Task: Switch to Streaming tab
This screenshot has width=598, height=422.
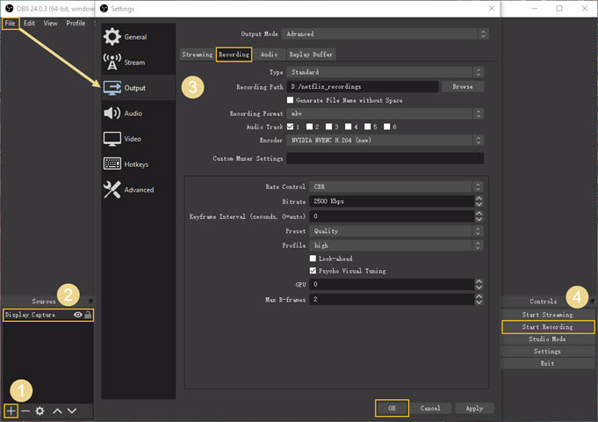Action: pos(198,55)
